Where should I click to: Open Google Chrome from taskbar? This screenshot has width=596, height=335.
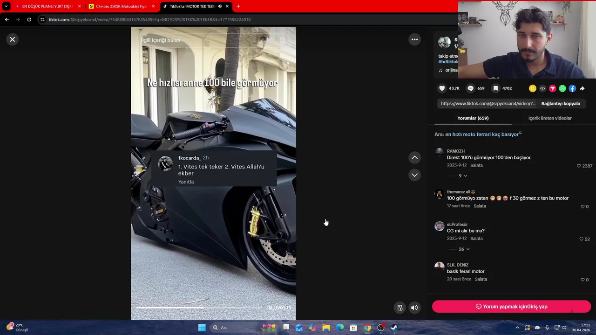(367, 328)
